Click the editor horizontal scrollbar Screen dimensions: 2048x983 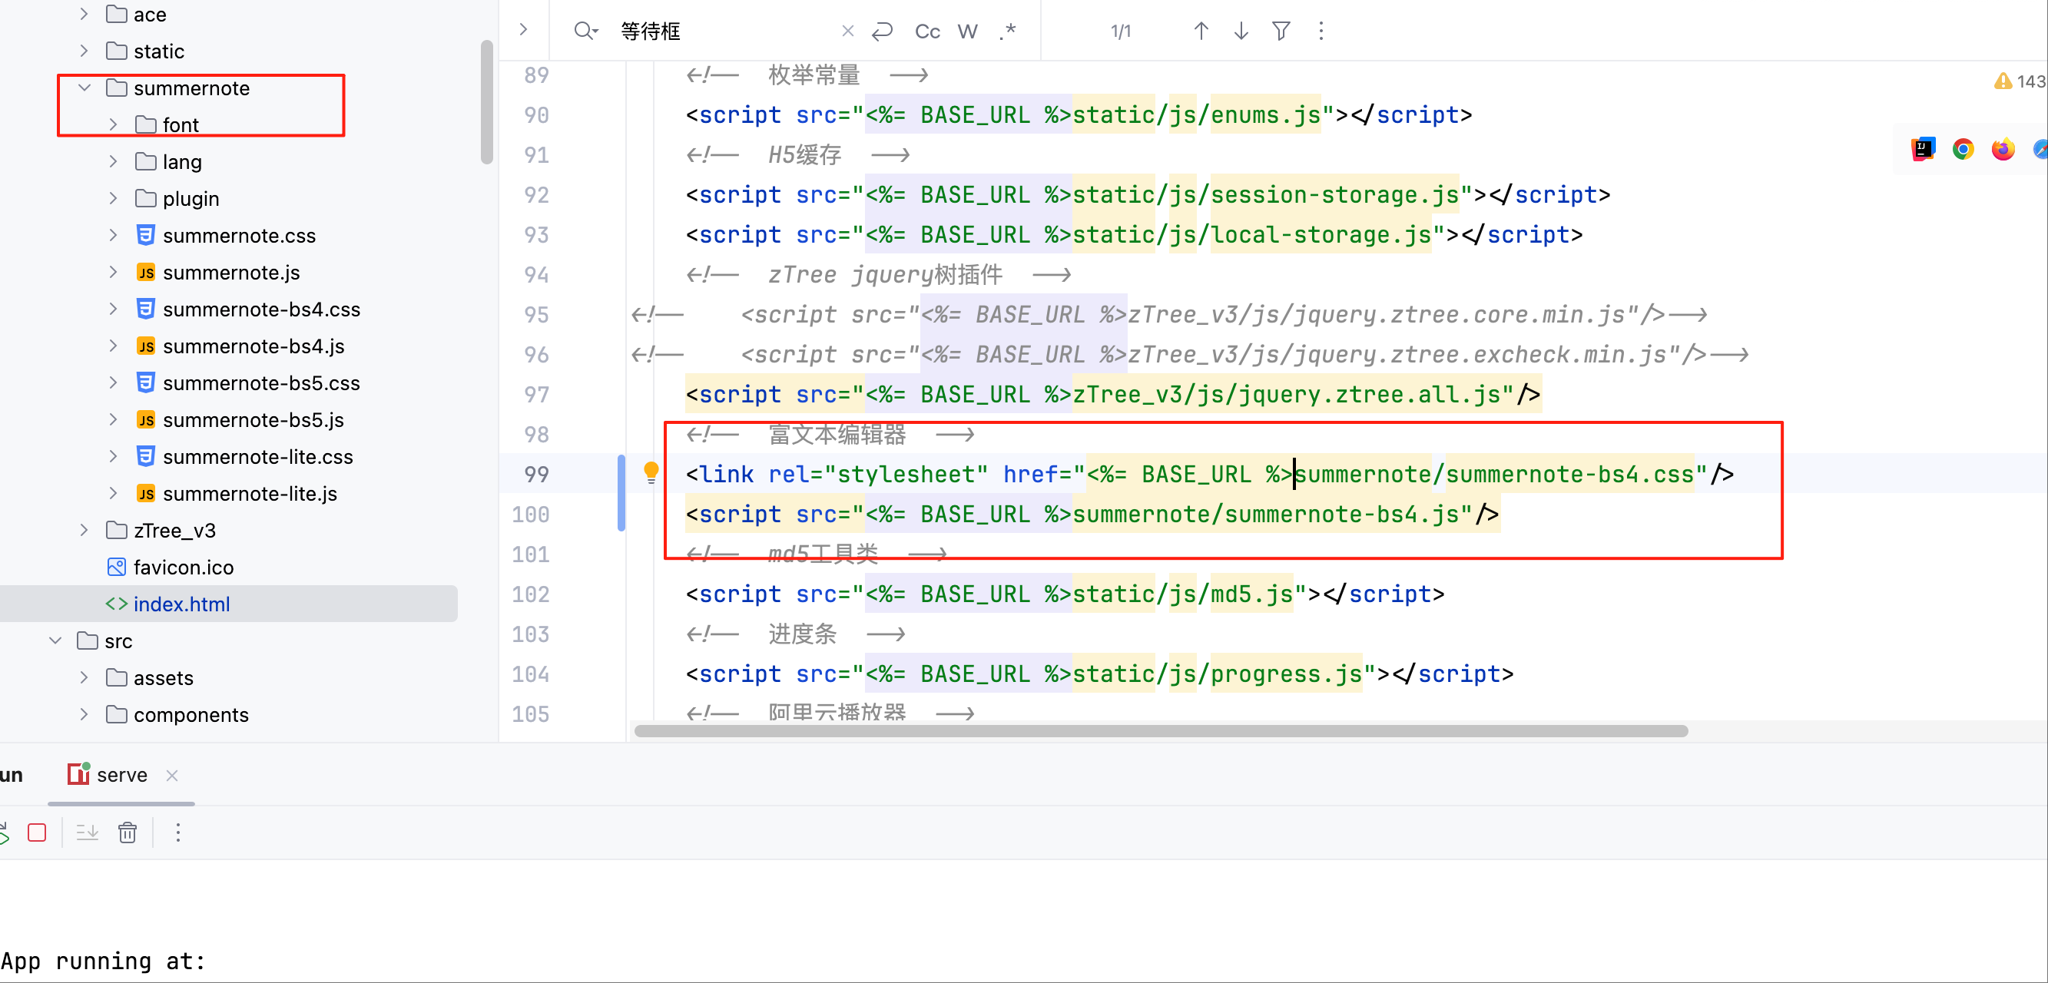1161,730
